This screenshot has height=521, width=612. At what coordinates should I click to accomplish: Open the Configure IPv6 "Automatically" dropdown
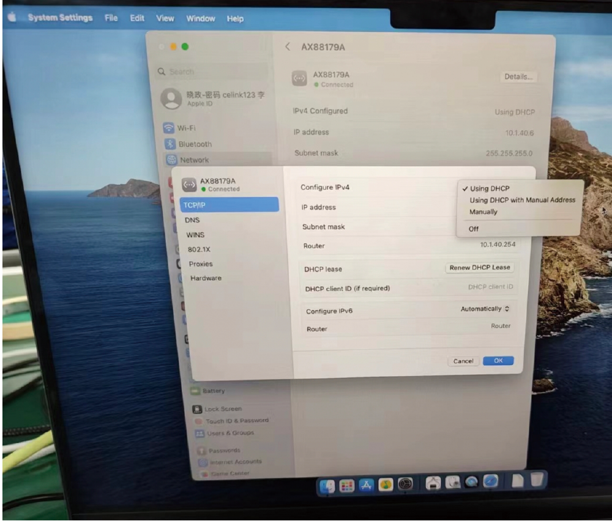[485, 309]
